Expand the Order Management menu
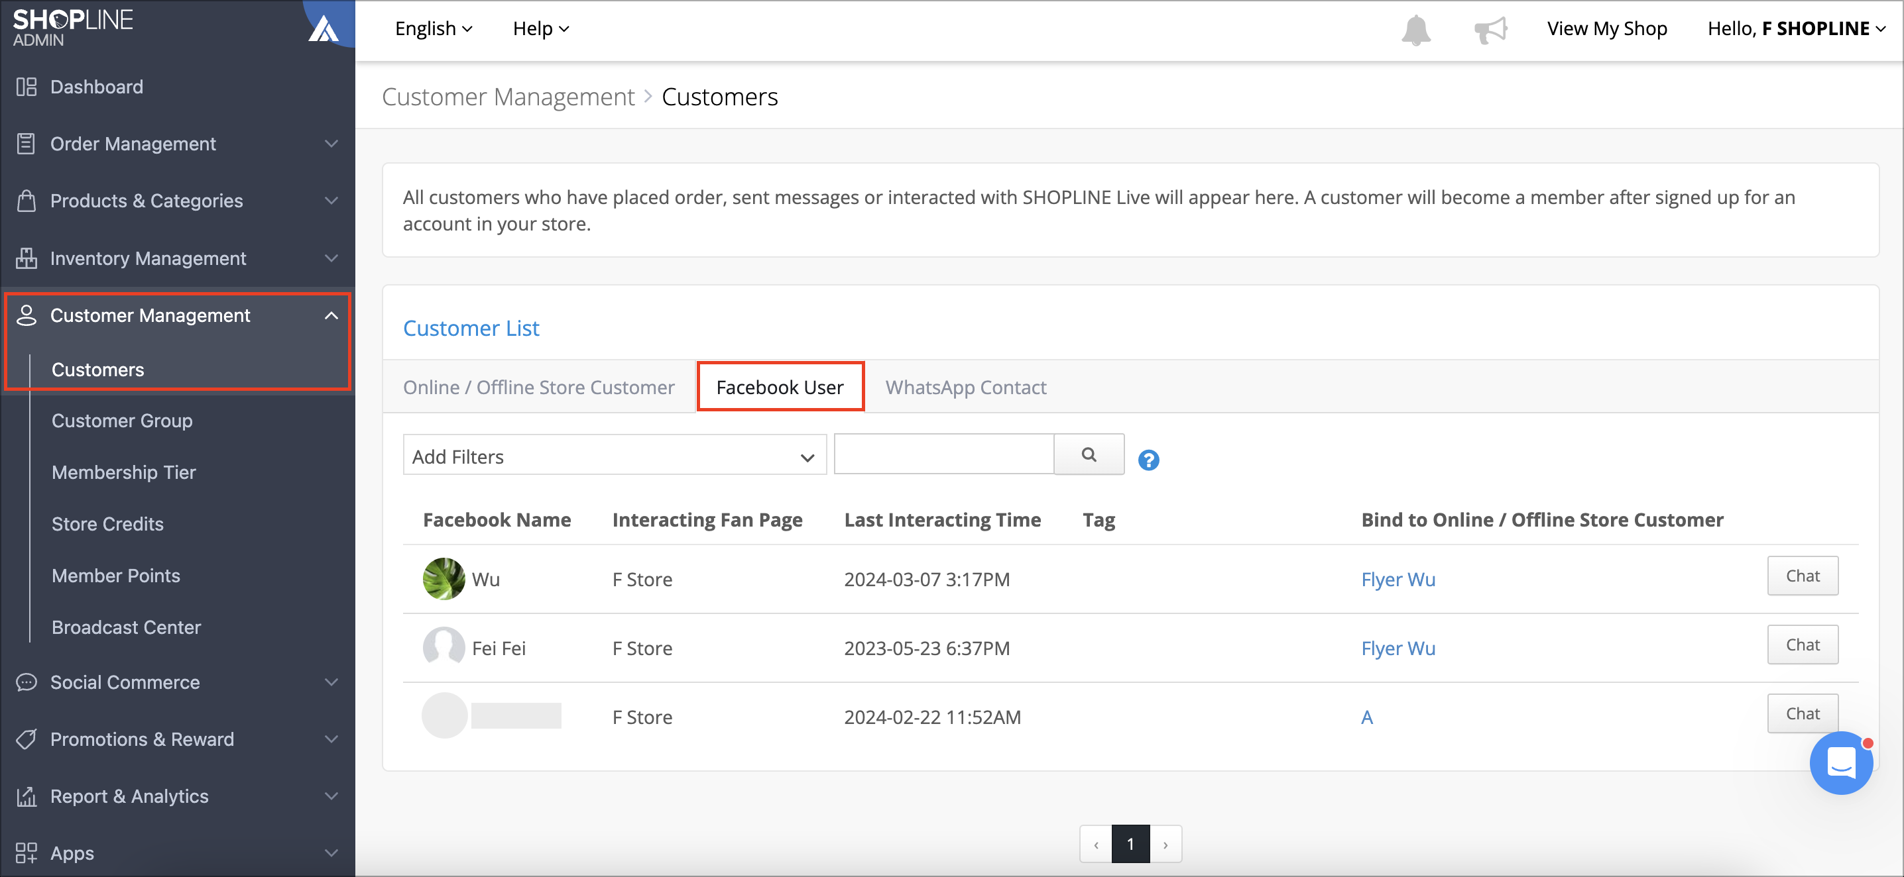 332,144
